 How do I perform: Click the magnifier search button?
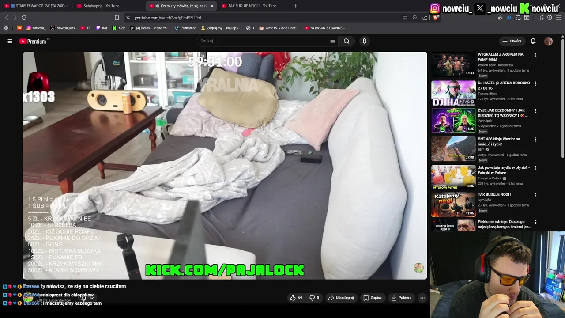(x=347, y=41)
